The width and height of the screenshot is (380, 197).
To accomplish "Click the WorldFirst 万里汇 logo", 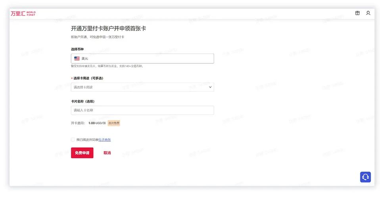I will [23, 13].
